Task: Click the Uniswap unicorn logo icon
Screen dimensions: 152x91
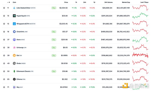Action: pyautogui.click(x=14, y=48)
